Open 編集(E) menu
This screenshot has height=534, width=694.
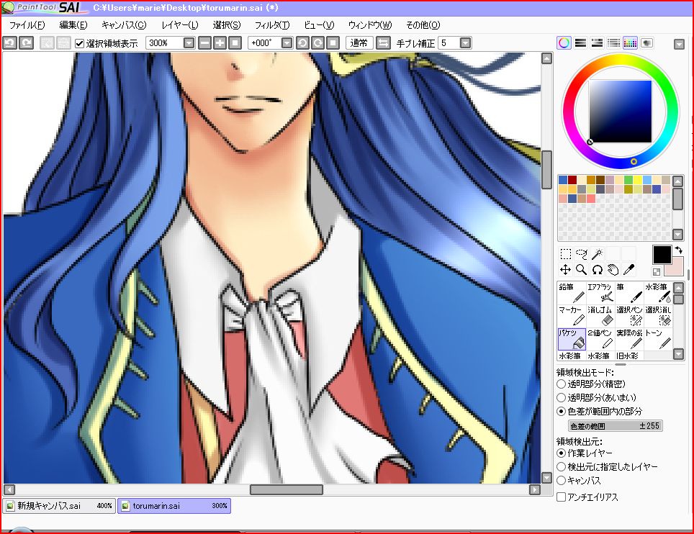73,25
